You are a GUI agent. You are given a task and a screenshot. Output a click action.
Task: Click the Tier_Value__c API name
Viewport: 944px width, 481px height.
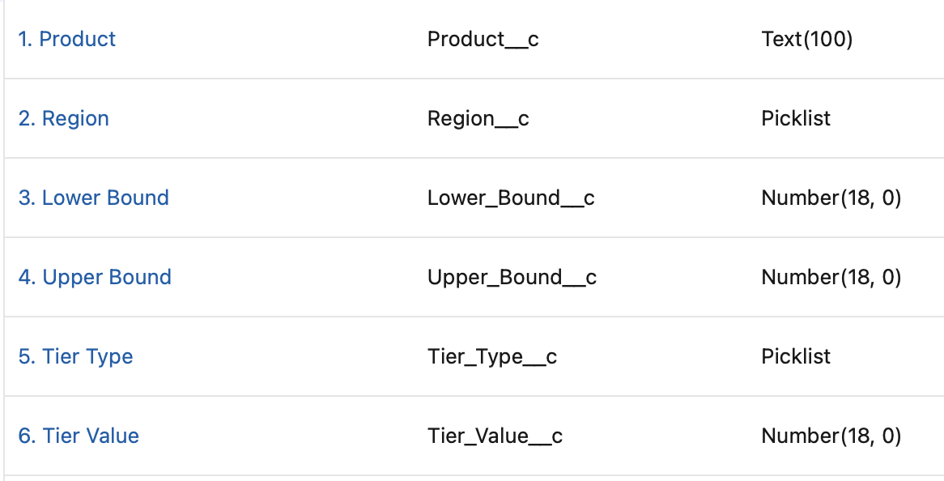coord(495,436)
